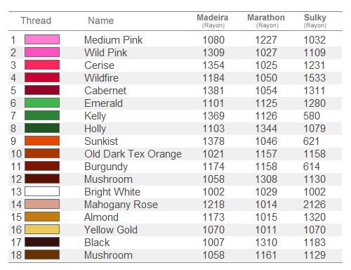Pick the Cerise red swatch
This screenshot has width=351, height=270.
(42, 65)
